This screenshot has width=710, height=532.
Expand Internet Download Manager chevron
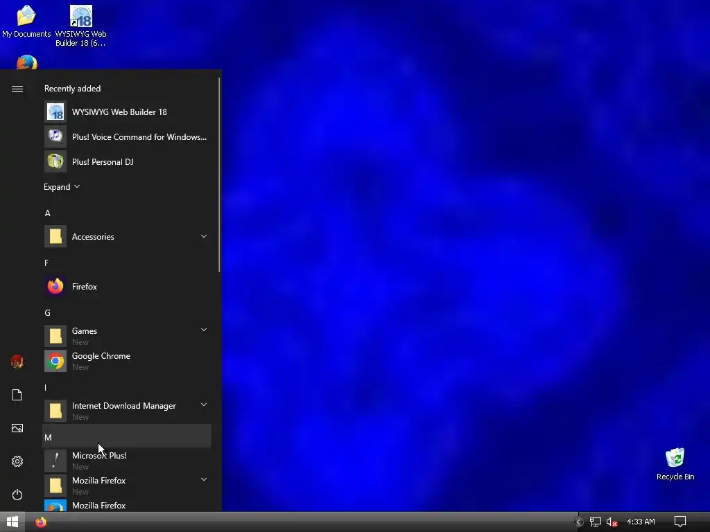204,405
